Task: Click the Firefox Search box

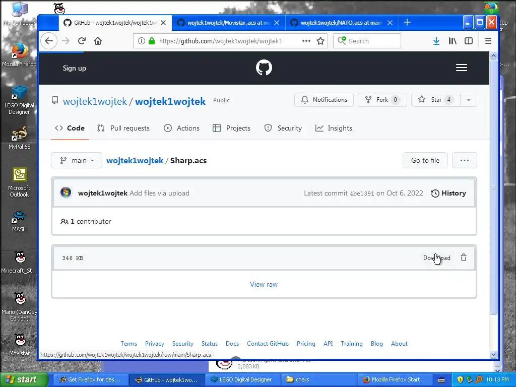Action: click(x=367, y=41)
